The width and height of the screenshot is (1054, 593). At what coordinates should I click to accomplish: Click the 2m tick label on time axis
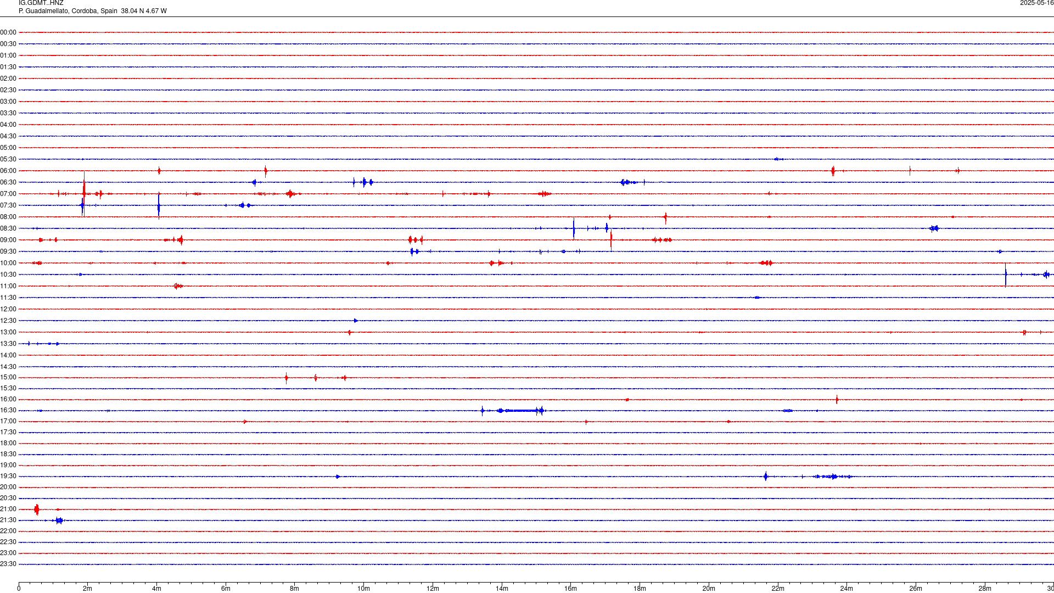(88, 589)
